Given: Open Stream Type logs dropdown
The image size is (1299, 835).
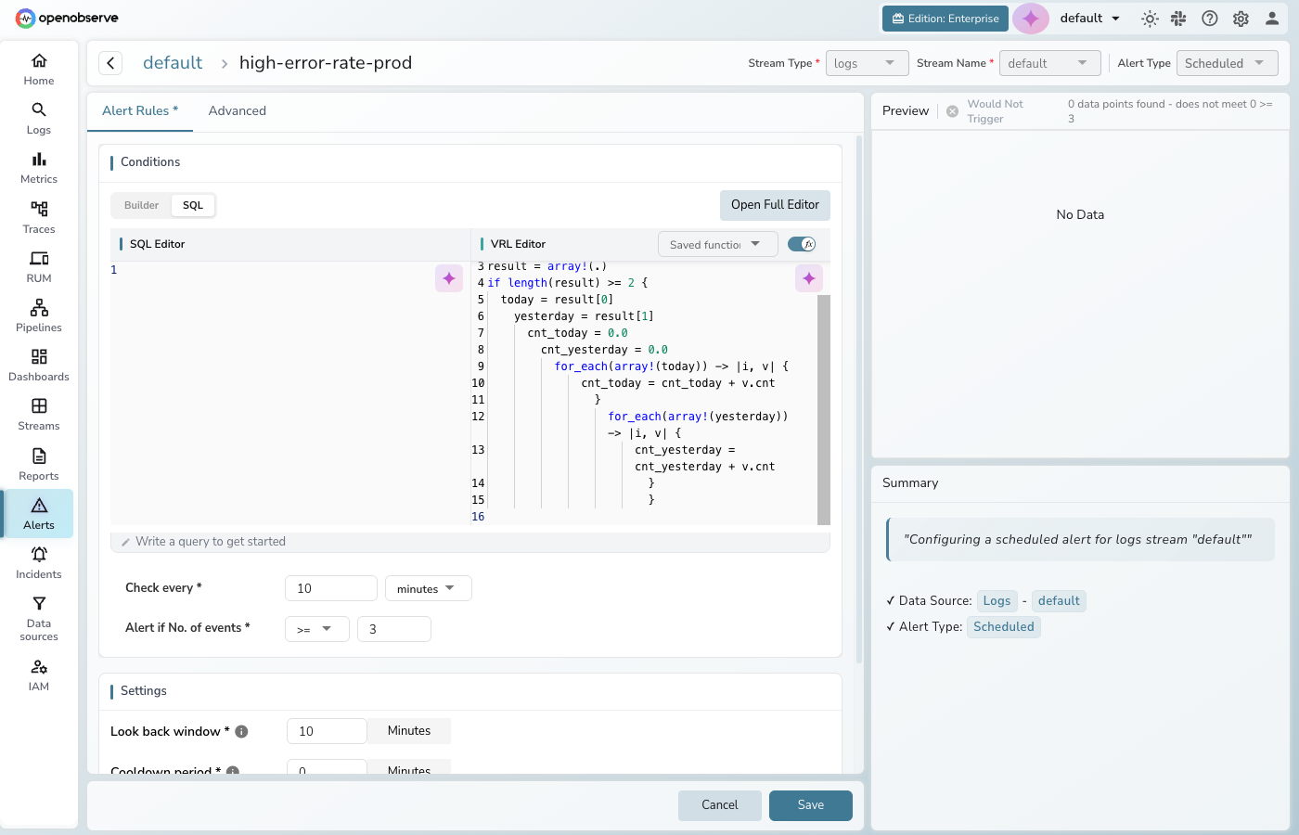Looking at the screenshot, I should click(867, 63).
